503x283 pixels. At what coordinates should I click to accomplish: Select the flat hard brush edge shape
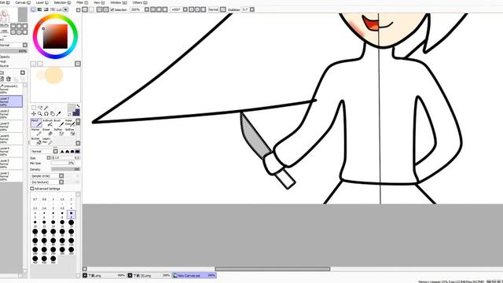77,151
